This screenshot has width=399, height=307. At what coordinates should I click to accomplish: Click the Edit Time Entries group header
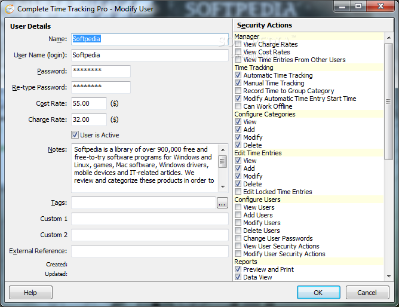click(x=309, y=153)
